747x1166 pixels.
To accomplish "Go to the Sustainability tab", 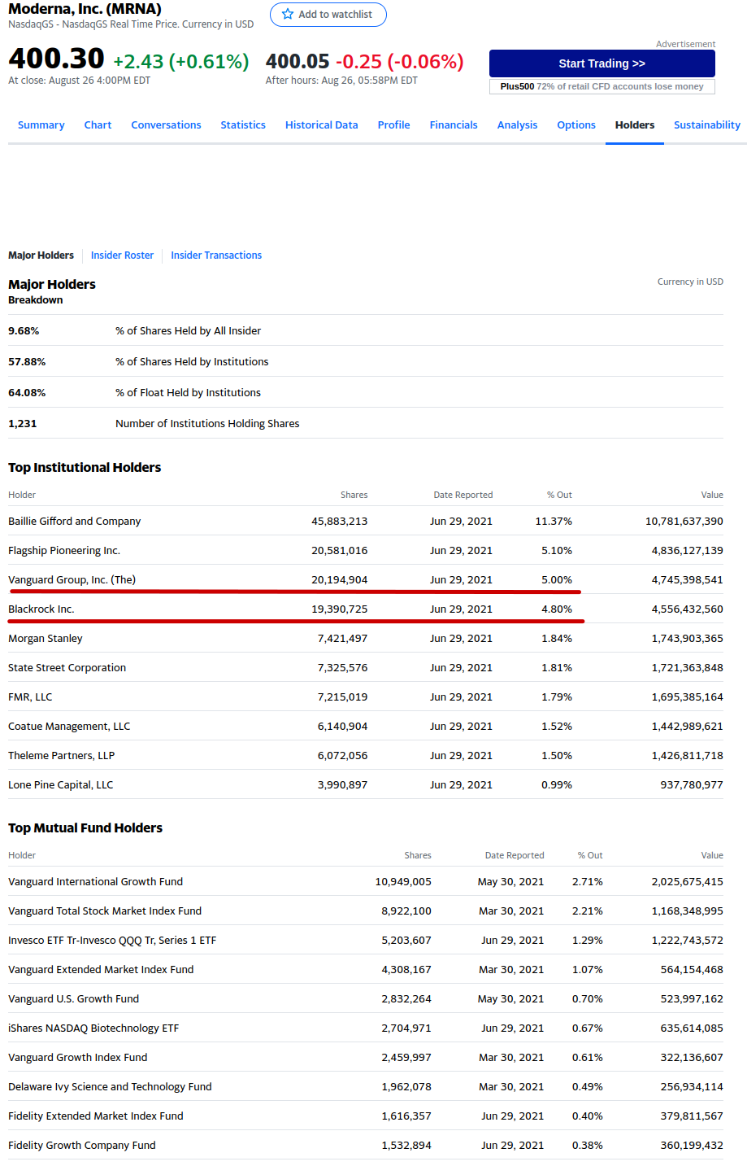I will pos(706,125).
